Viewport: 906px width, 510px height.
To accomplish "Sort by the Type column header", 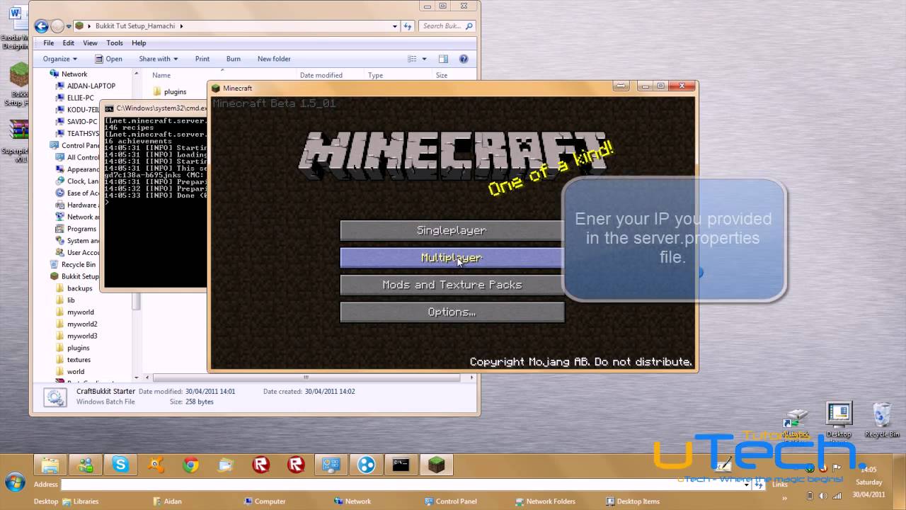I will pyautogui.click(x=375, y=75).
